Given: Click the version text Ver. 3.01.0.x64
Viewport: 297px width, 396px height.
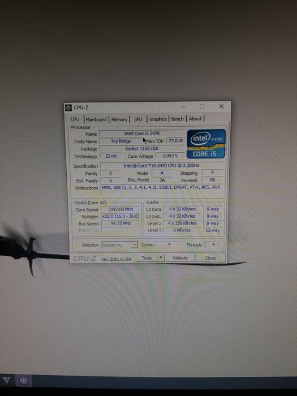Looking at the screenshot, I should tap(116, 259).
